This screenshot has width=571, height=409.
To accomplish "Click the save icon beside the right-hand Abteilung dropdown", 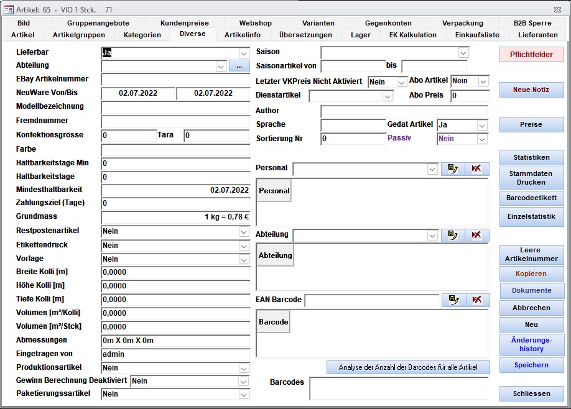I will tap(453, 235).
